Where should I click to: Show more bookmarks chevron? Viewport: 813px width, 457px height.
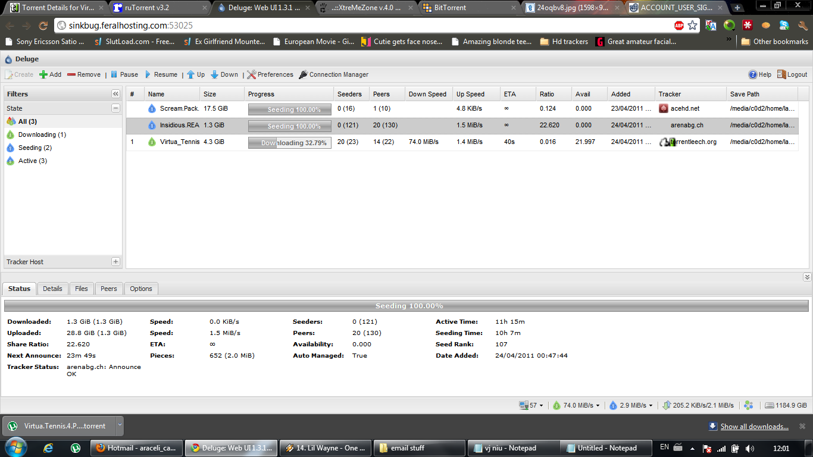(x=729, y=39)
